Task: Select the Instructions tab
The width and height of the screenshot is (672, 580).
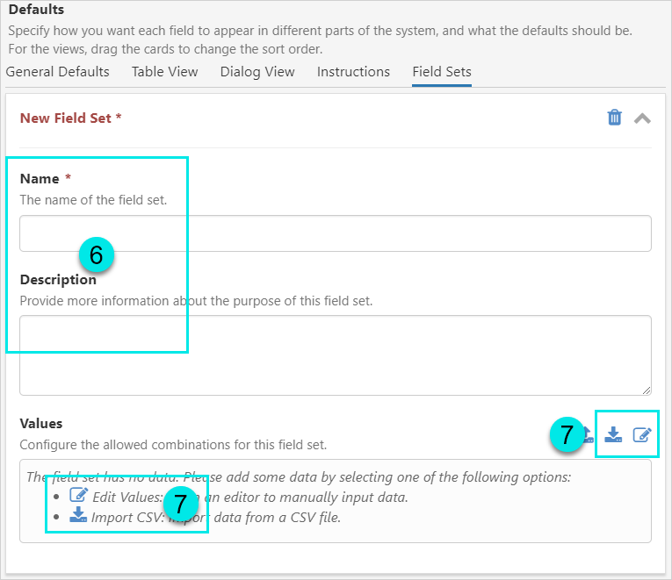Action: pos(353,72)
